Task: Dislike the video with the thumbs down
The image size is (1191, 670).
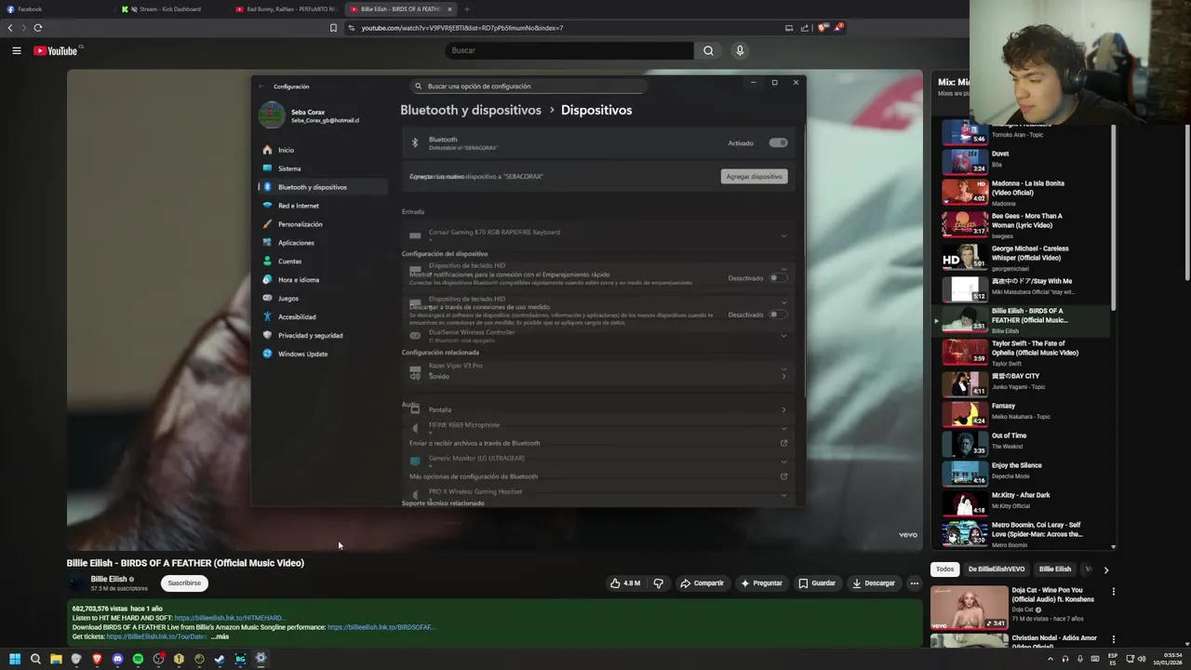Action: point(658,583)
